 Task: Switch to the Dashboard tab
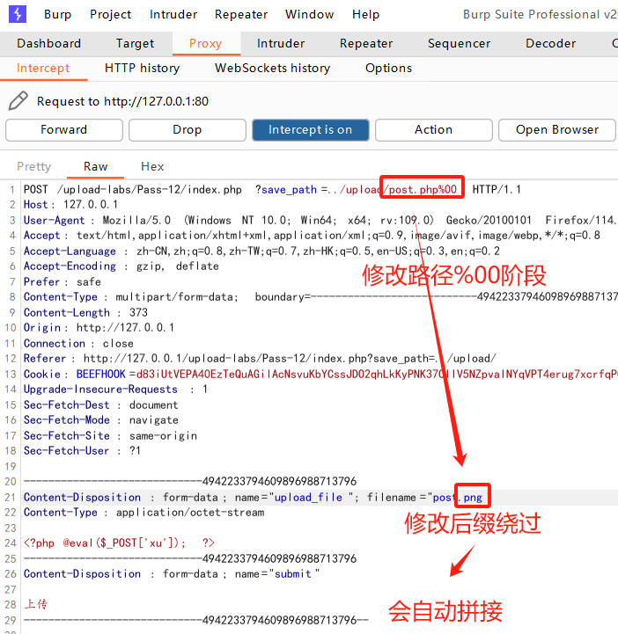pyautogui.click(x=49, y=43)
